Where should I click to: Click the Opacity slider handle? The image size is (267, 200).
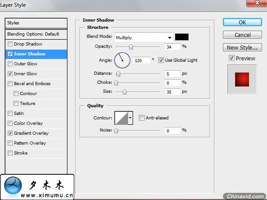pos(131,47)
